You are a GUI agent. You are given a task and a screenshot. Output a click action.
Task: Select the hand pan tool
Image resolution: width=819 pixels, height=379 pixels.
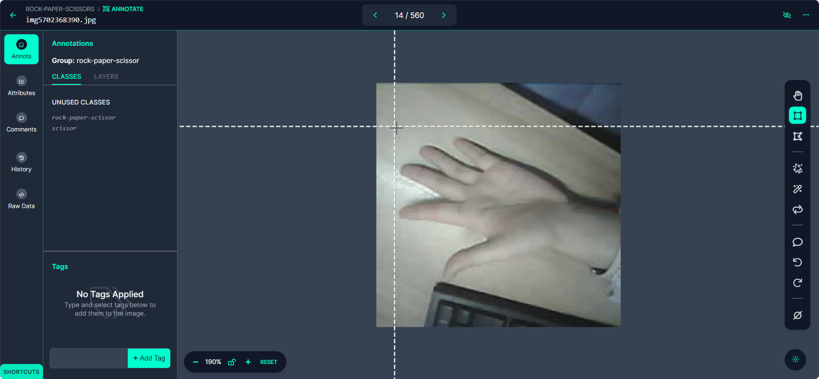click(x=797, y=95)
